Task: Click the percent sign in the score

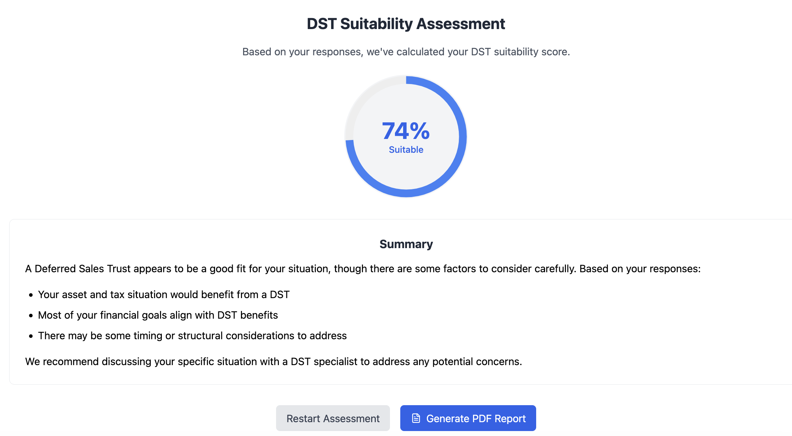Action: [420, 131]
